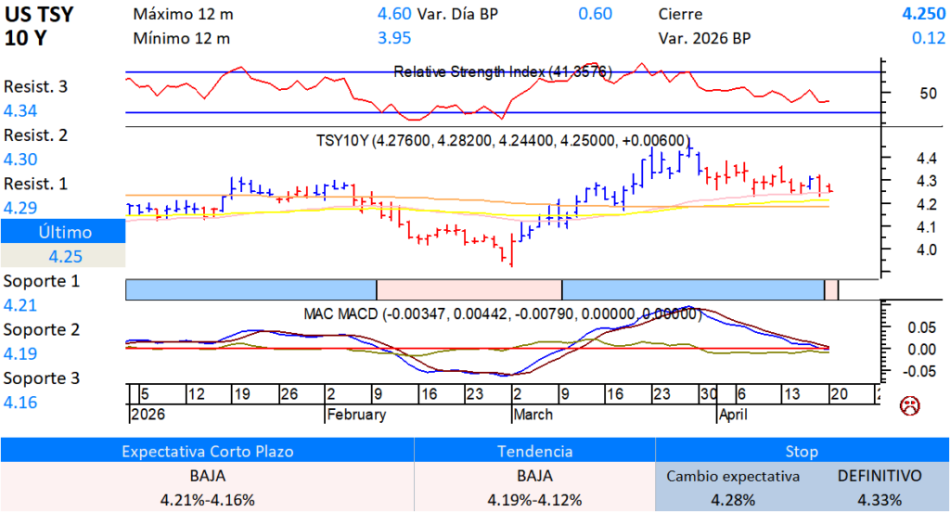Select the blue Último label
950x512 pixels.
pyautogui.click(x=62, y=232)
